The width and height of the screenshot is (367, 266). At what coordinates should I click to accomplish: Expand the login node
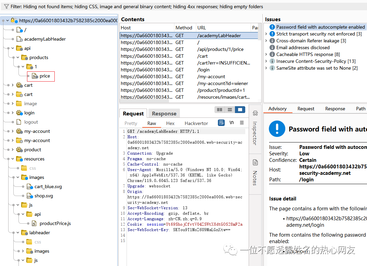pyautogui.click(x=13, y=113)
